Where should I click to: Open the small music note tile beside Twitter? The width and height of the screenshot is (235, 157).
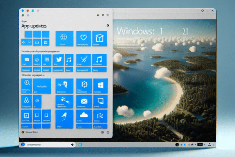[x=69, y=61]
